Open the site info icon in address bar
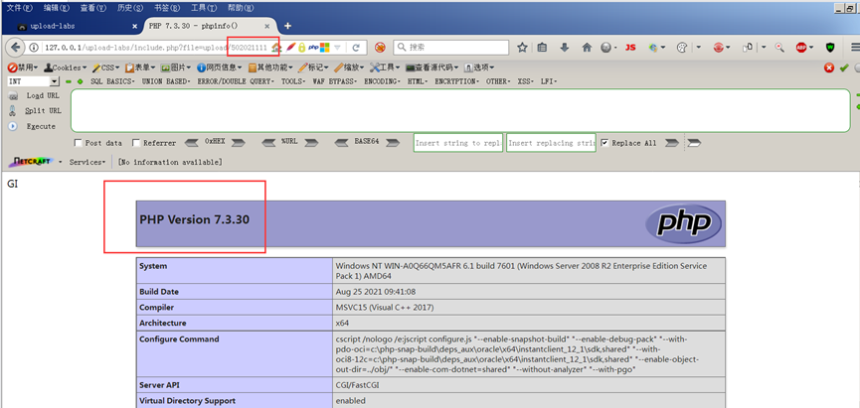Screen dimensions: 860x408 [x=34, y=48]
